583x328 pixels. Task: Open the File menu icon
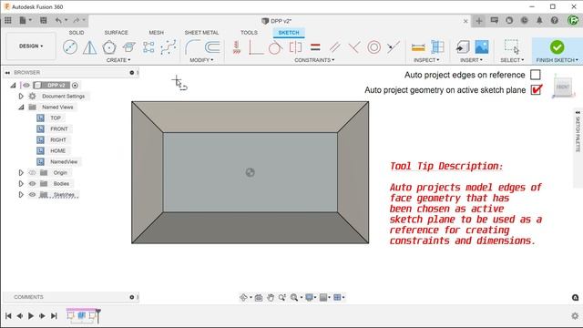tap(23, 20)
